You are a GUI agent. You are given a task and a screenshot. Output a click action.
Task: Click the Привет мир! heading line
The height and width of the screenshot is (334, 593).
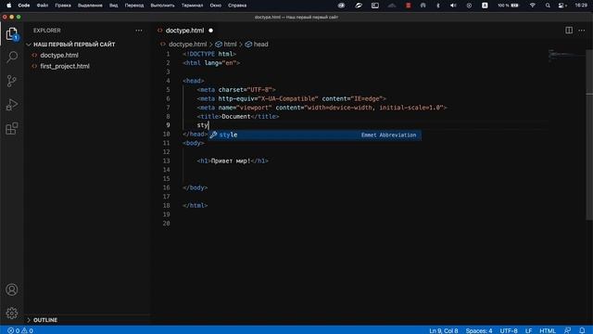(x=233, y=161)
